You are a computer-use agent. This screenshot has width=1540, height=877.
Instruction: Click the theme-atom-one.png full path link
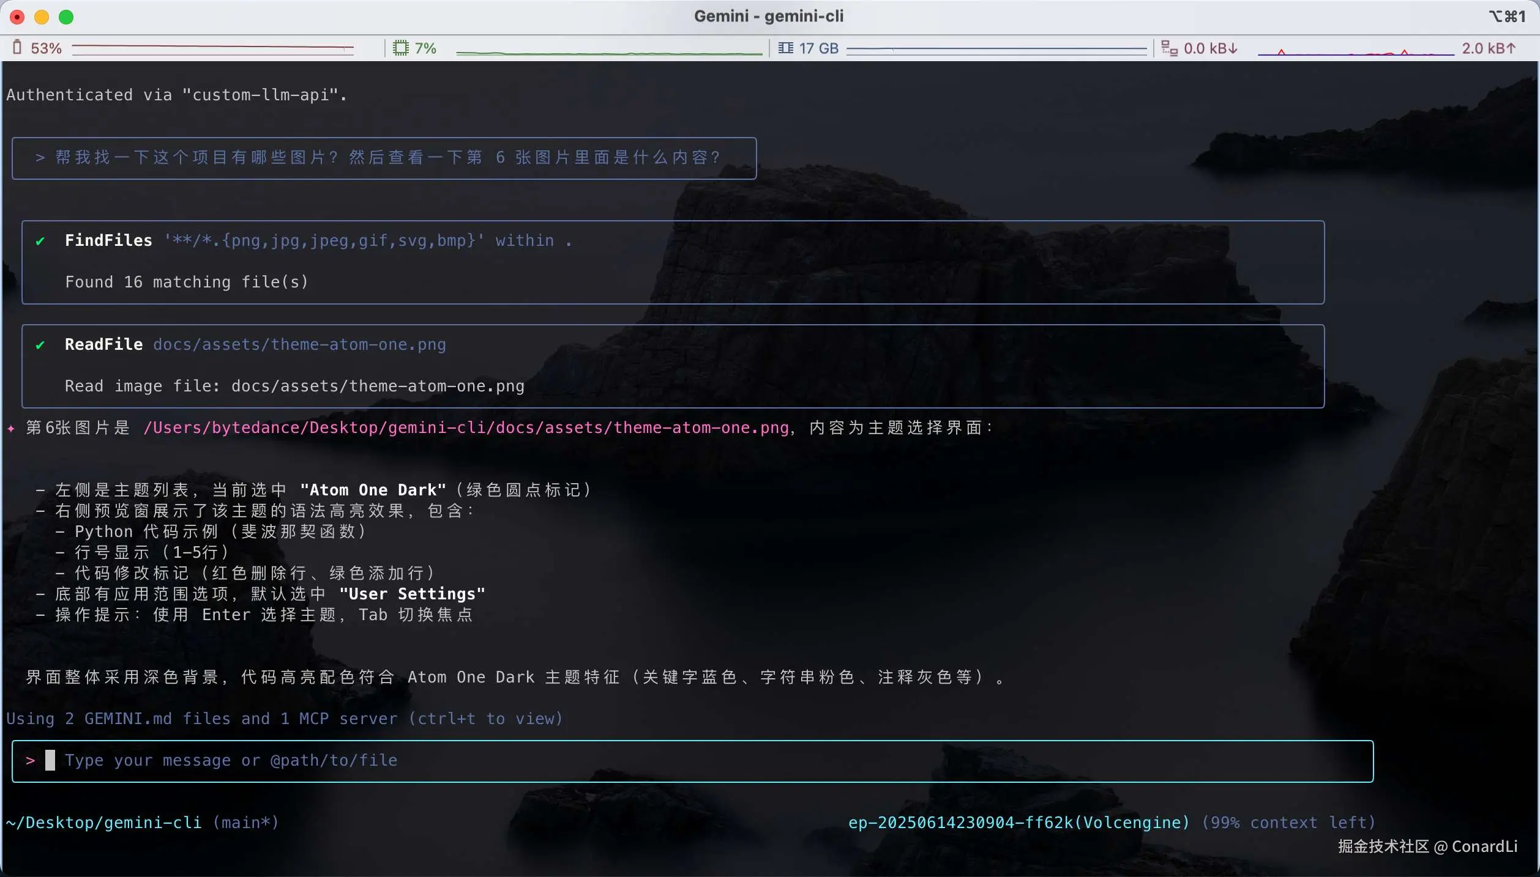(x=465, y=427)
